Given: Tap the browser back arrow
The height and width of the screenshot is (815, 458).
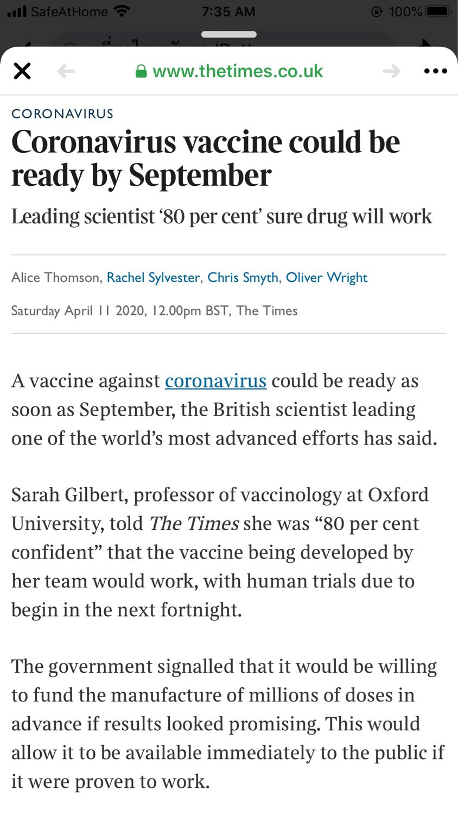Looking at the screenshot, I should click(66, 71).
